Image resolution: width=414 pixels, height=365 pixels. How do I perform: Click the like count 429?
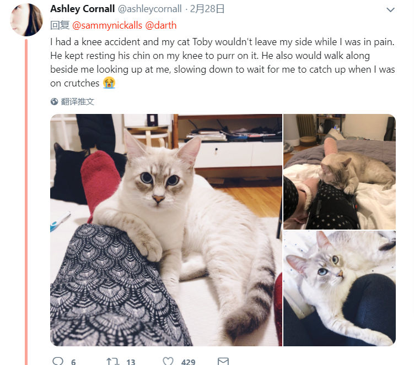coord(188,362)
